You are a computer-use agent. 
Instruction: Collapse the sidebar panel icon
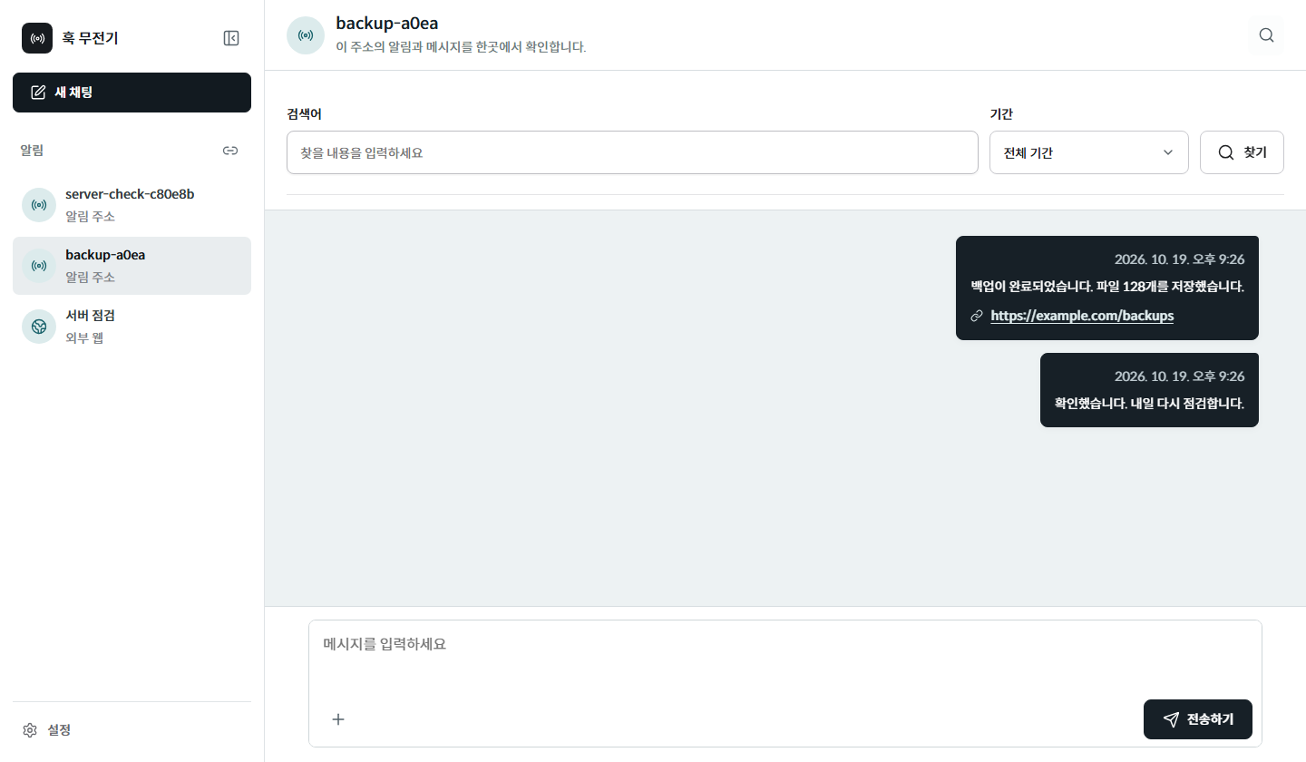(231, 38)
